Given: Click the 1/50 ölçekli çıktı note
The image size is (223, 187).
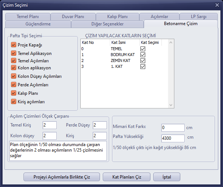Looking at the screenshot, I should click(x=154, y=148).
